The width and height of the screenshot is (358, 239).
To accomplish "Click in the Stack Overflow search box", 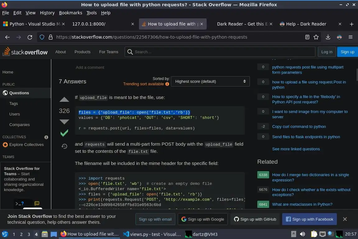I will click(x=220, y=52).
